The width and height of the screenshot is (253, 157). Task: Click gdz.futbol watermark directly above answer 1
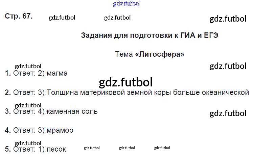28,67
